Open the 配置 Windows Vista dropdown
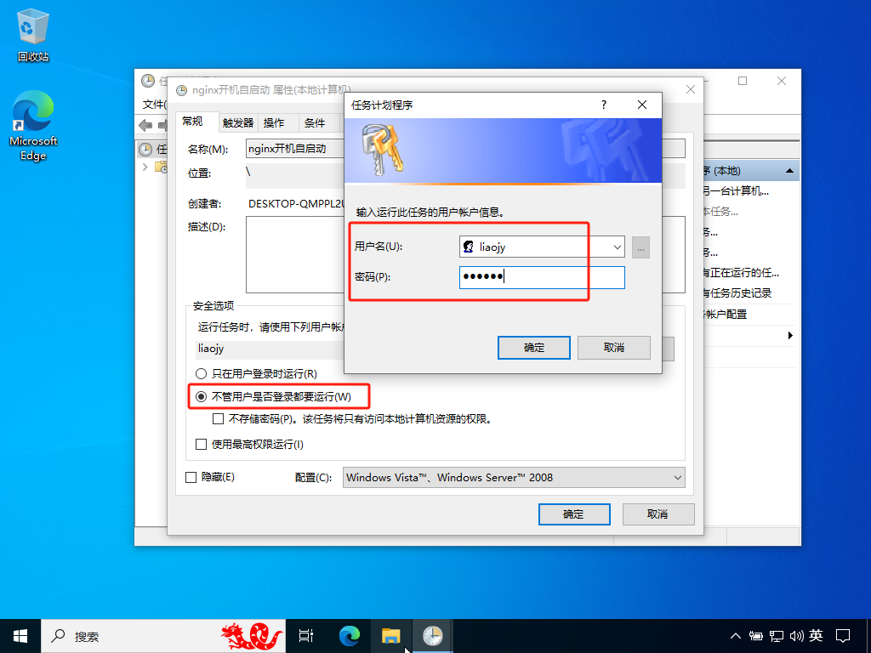This screenshot has width=871, height=653. pos(514,478)
